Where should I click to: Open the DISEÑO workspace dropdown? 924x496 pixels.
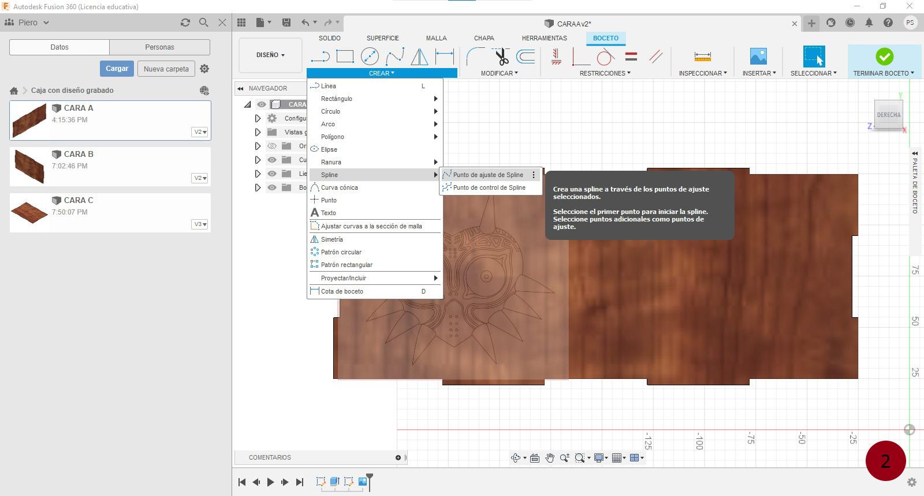tap(270, 55)
